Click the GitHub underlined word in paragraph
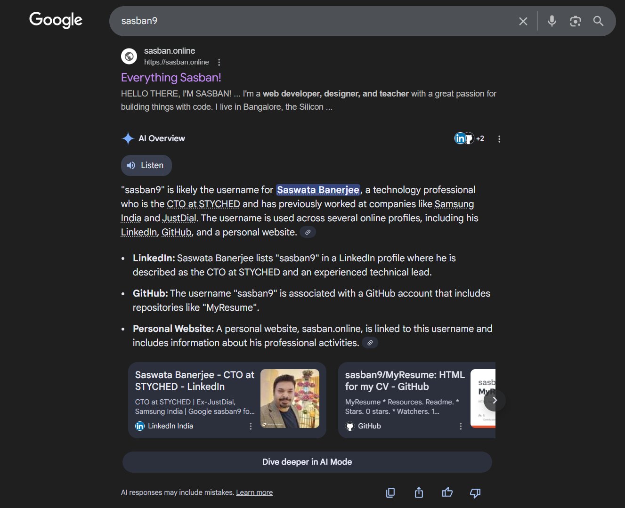This screenshot has height=508, width=625. point(177,232)
